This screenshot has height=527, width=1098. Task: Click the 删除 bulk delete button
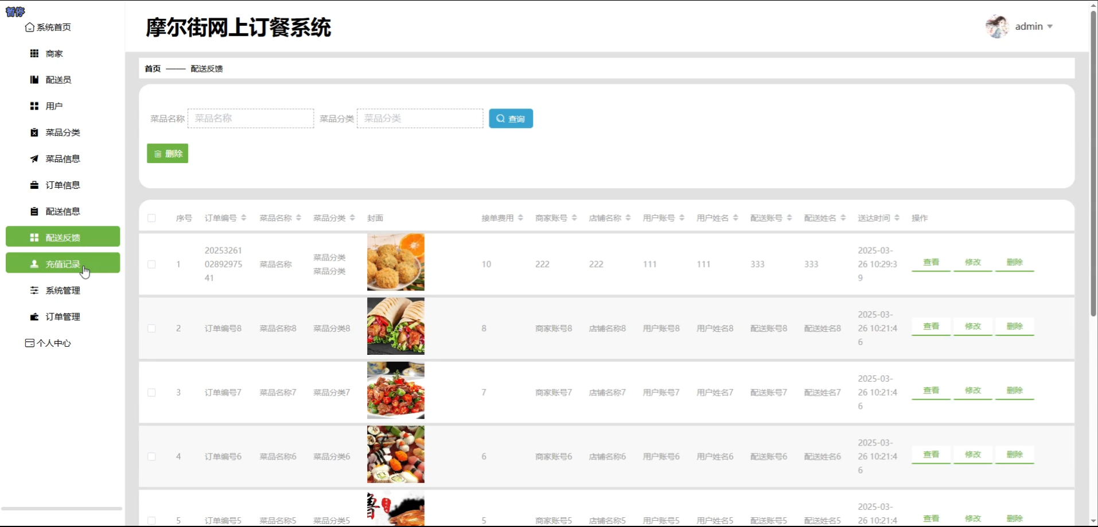(x=167, y=153)
